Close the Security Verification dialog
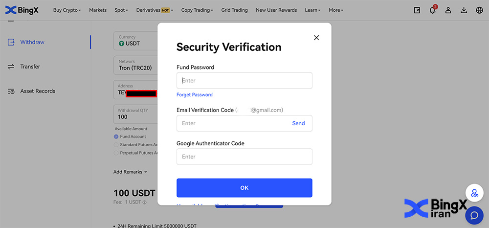The height and width of the screenshot is (228, 489). tap(316, 38)
